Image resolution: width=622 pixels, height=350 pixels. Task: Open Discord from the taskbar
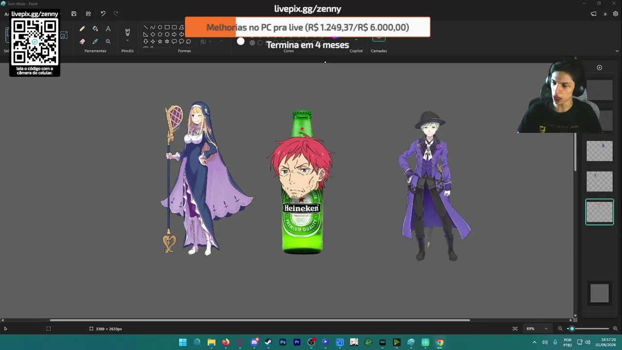coord(254,342)
